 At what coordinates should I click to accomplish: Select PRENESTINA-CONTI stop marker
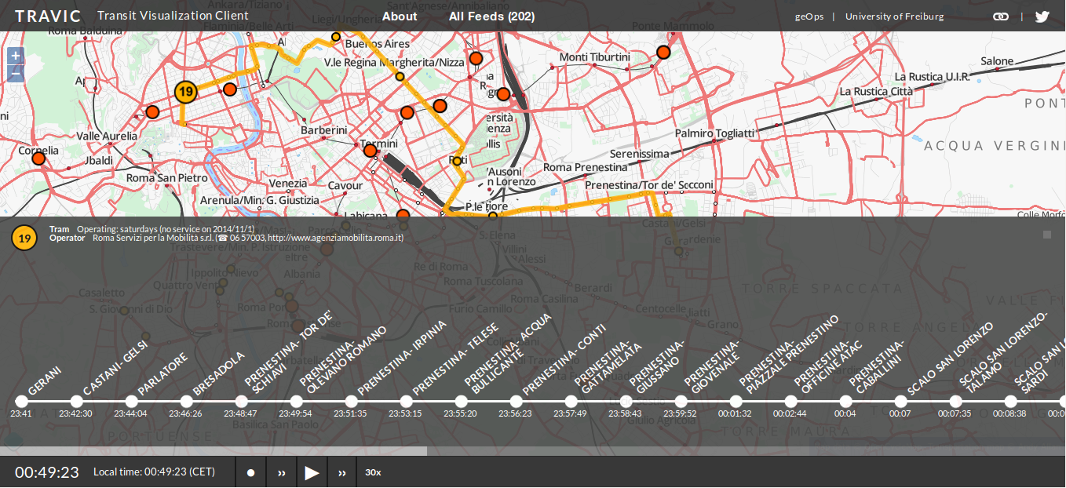pos(516,401)
